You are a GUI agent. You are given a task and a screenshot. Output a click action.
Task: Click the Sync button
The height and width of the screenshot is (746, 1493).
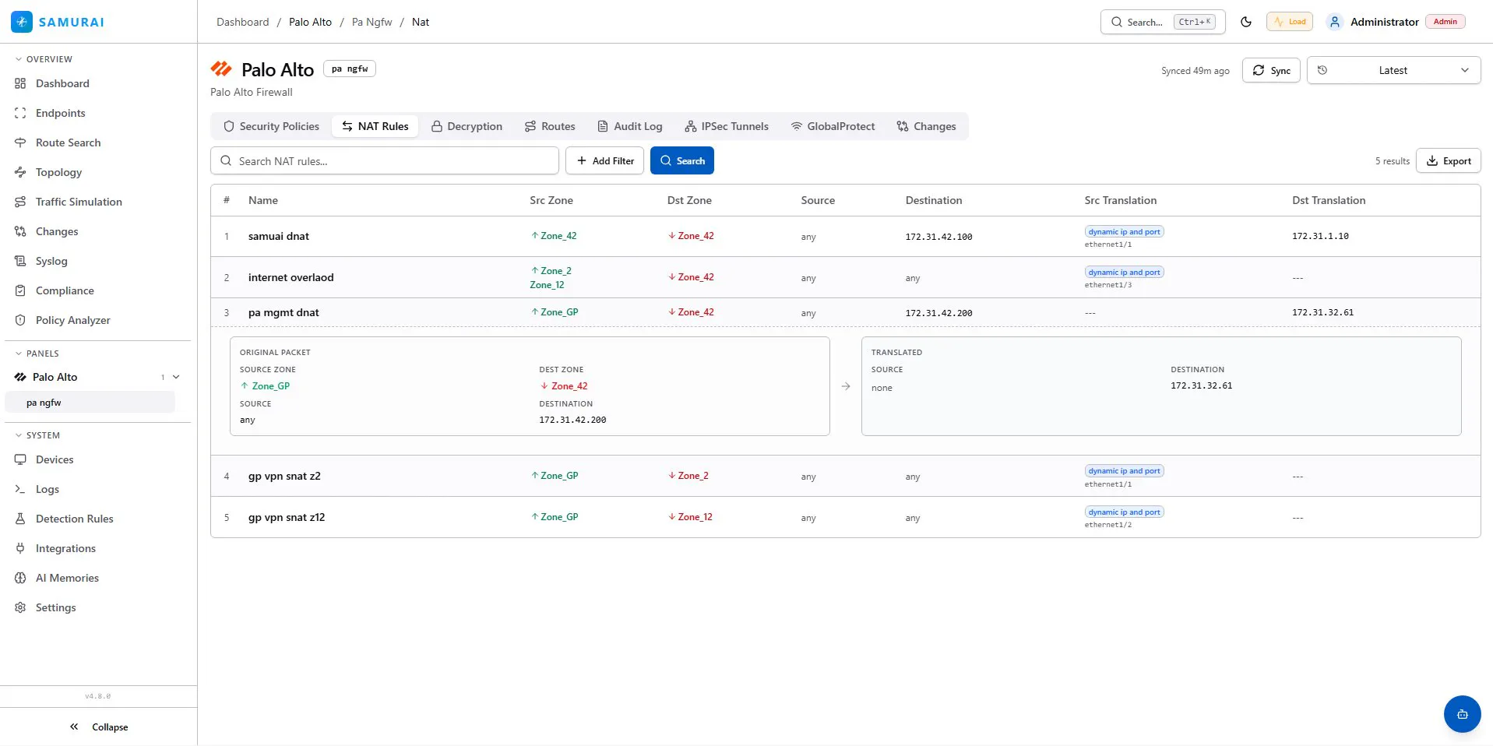click(1271, 70)
